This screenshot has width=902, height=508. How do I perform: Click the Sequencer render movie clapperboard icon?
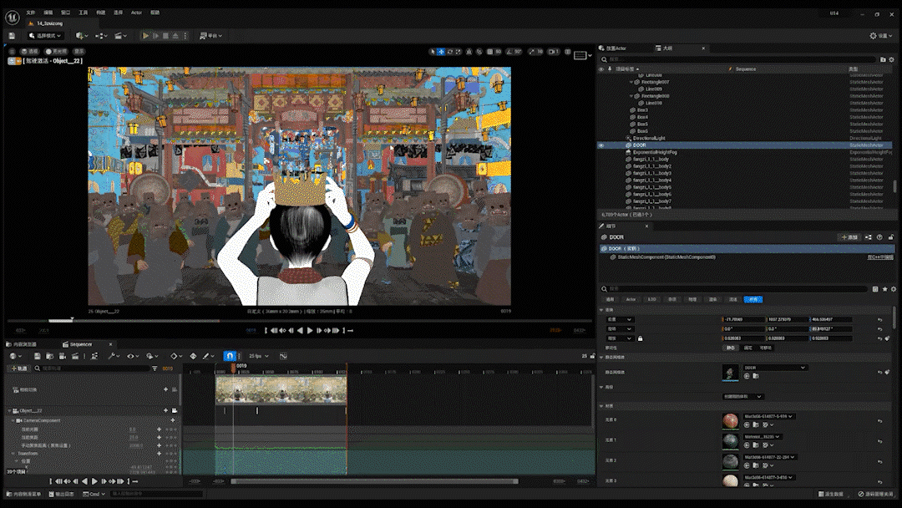(x=75, y=356)
